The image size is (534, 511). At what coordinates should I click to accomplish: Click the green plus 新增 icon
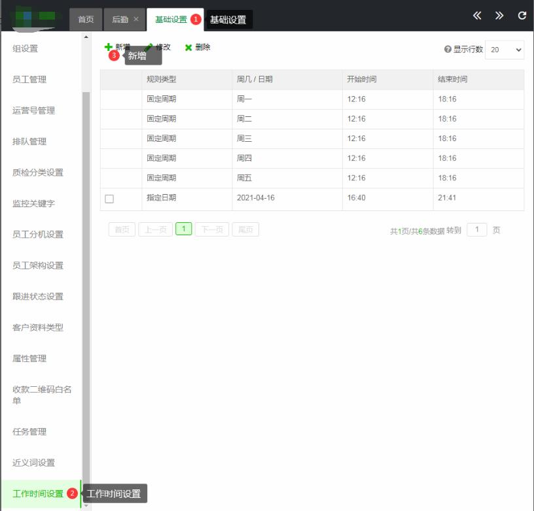point(109,47)
